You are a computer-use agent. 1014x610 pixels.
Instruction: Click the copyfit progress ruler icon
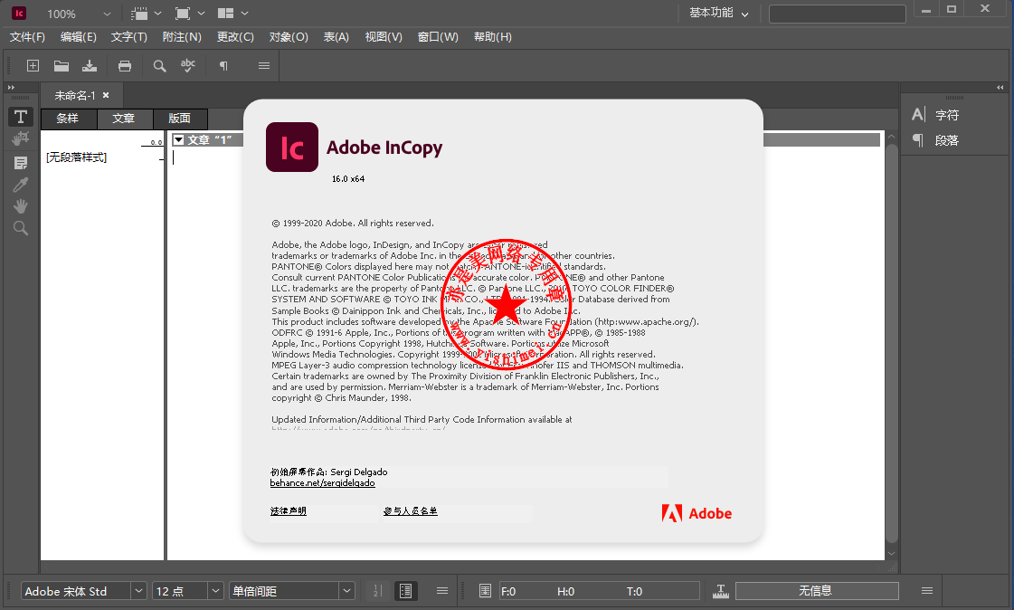coord(720,591)
